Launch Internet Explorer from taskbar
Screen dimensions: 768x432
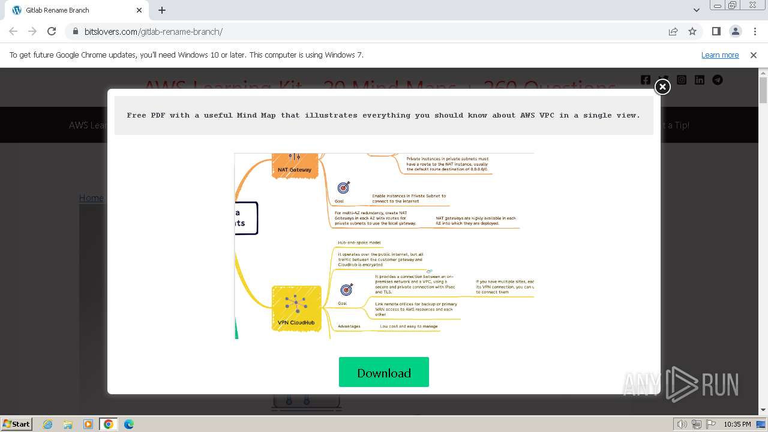click(47, 424)
